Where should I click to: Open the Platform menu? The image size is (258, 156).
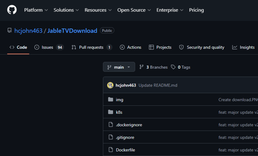coord(36,10)
